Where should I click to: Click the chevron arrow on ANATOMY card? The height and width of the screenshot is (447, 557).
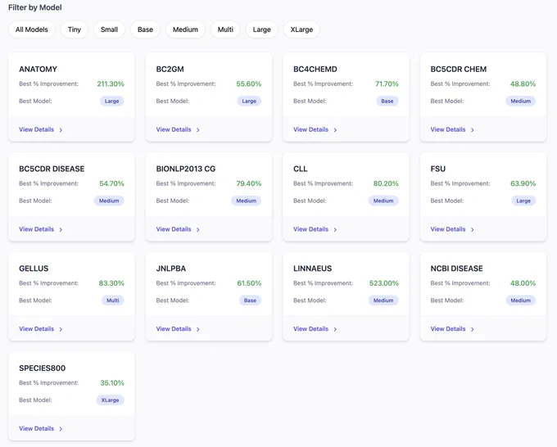click(61, 130)
